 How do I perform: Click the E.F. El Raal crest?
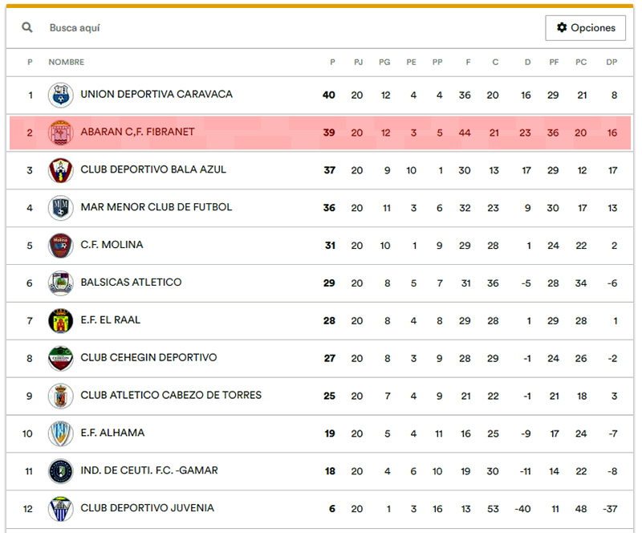[x=60, y=320]
